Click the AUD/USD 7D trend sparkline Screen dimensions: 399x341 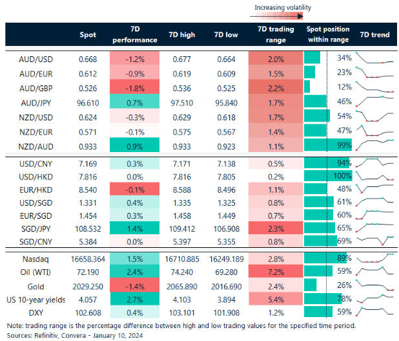(x=375, y=60)
